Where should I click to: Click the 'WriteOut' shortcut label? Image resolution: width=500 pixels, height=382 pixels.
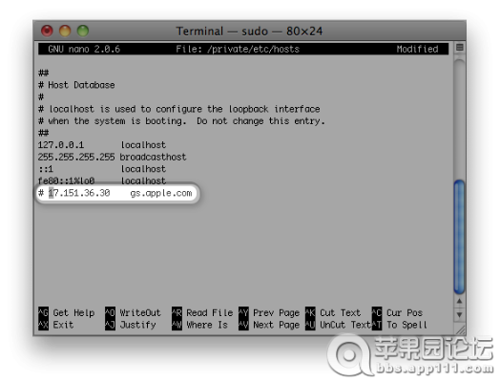140,312
